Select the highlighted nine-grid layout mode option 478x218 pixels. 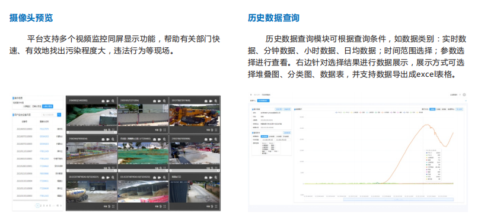tap(48, 106)
